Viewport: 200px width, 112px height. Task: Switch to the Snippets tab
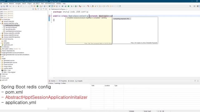[x=79, y=81]
